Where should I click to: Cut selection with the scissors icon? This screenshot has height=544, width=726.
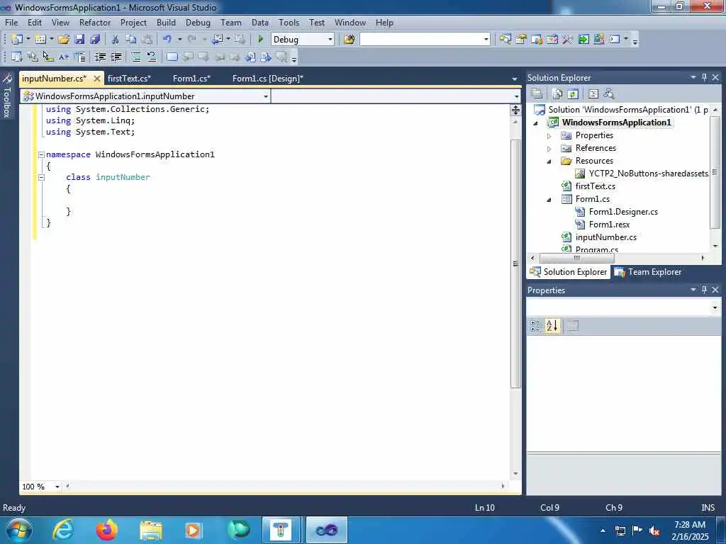(x=116, y=40)
